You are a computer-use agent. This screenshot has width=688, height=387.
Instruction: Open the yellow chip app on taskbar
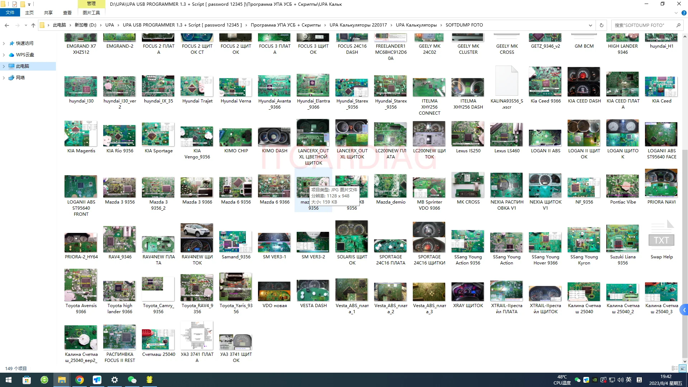[149, 380]
